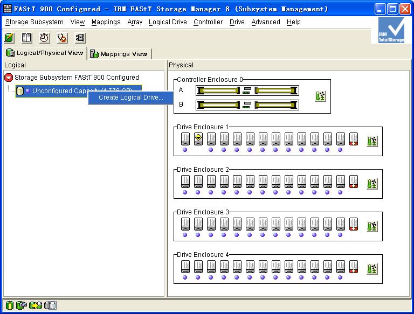
Task: Select first drive in Drive Enclosure 1
Action: (185, 139)
